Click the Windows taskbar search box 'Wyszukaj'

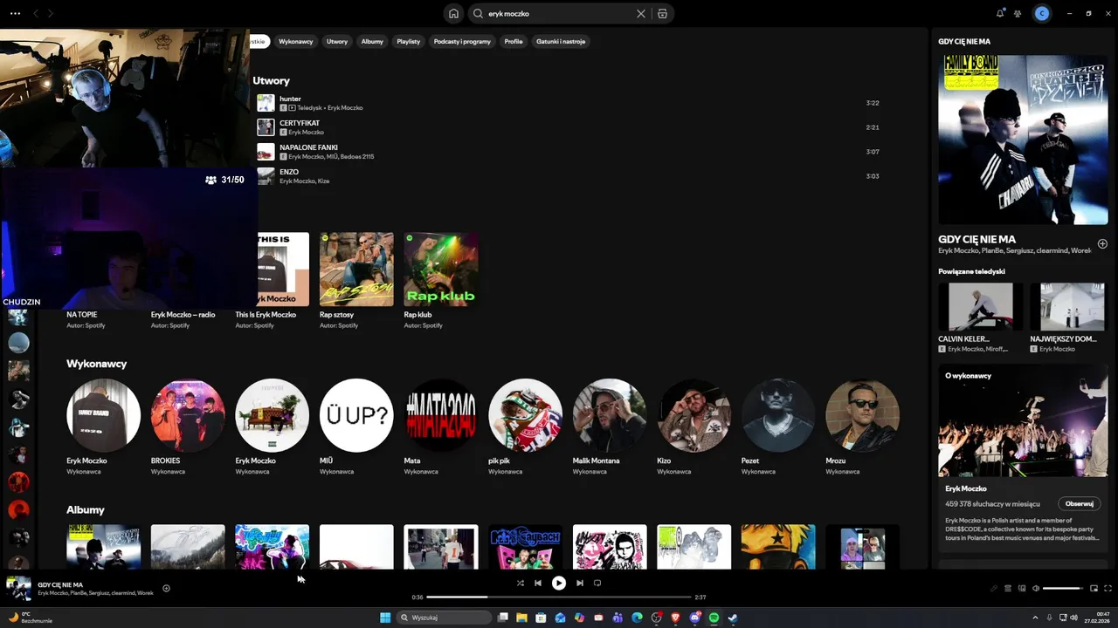pos(444,618)
